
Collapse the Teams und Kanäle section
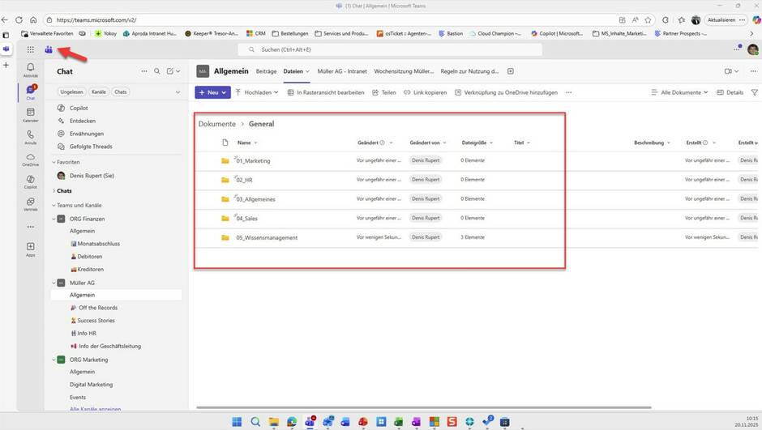coord(54,206)
